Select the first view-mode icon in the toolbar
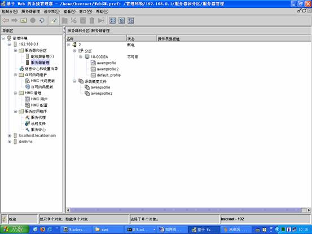312x234 pixels. pyautogui.click(x=112, y=20)
